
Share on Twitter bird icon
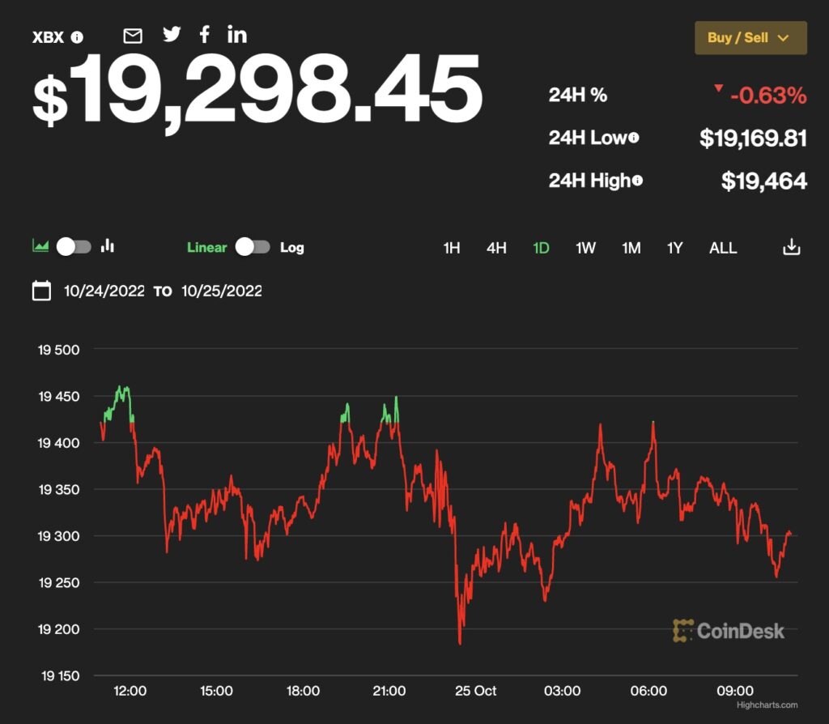pyautogui.click(x=172, y=34)
